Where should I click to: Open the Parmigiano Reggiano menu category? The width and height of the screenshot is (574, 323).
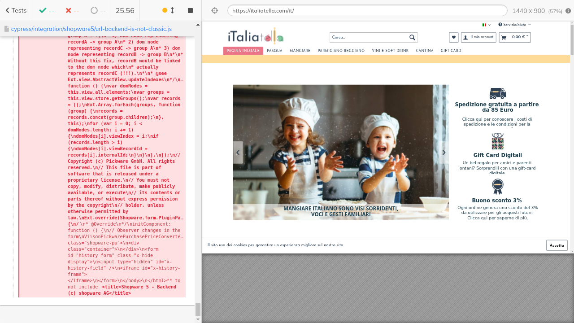click(341, 51)
